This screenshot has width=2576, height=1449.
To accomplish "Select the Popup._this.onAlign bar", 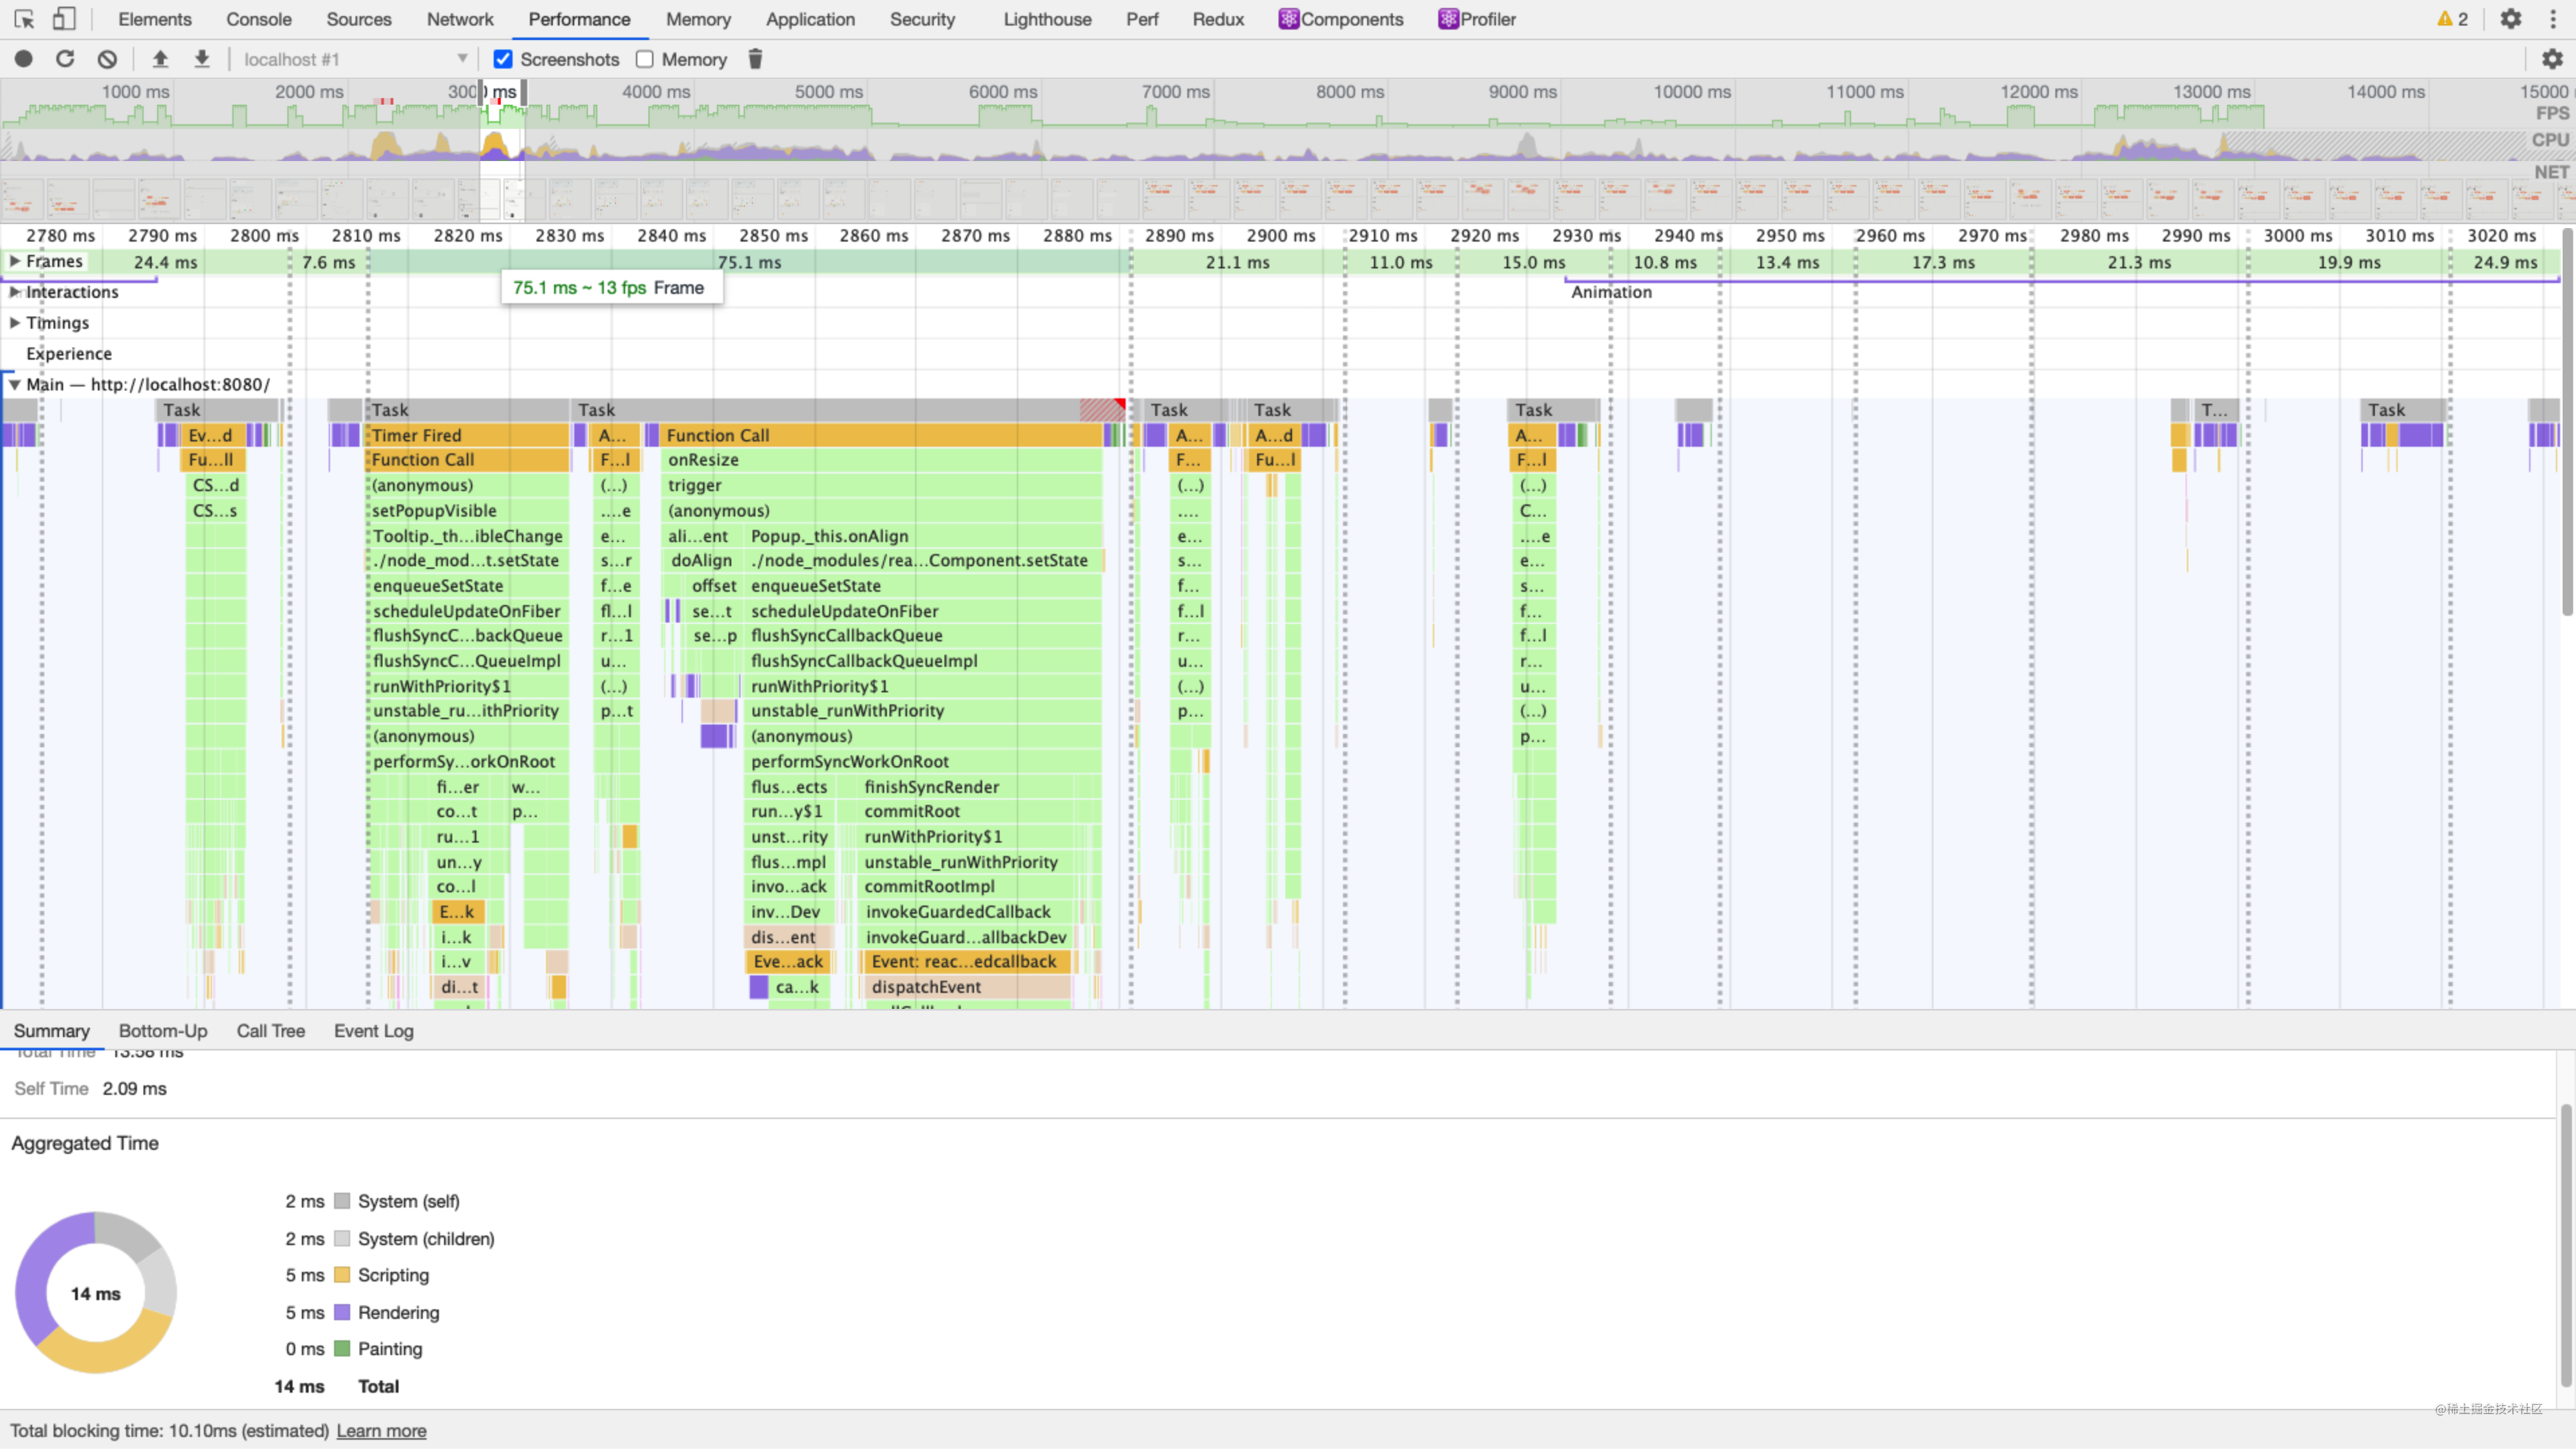I will tap(924, 536).
